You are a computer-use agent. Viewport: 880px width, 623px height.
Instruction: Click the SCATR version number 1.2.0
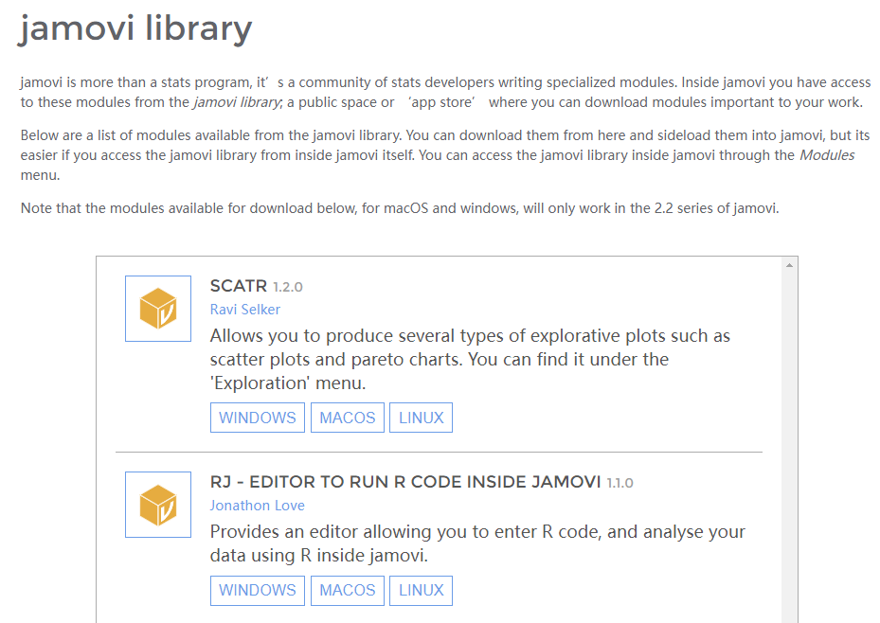288,287
